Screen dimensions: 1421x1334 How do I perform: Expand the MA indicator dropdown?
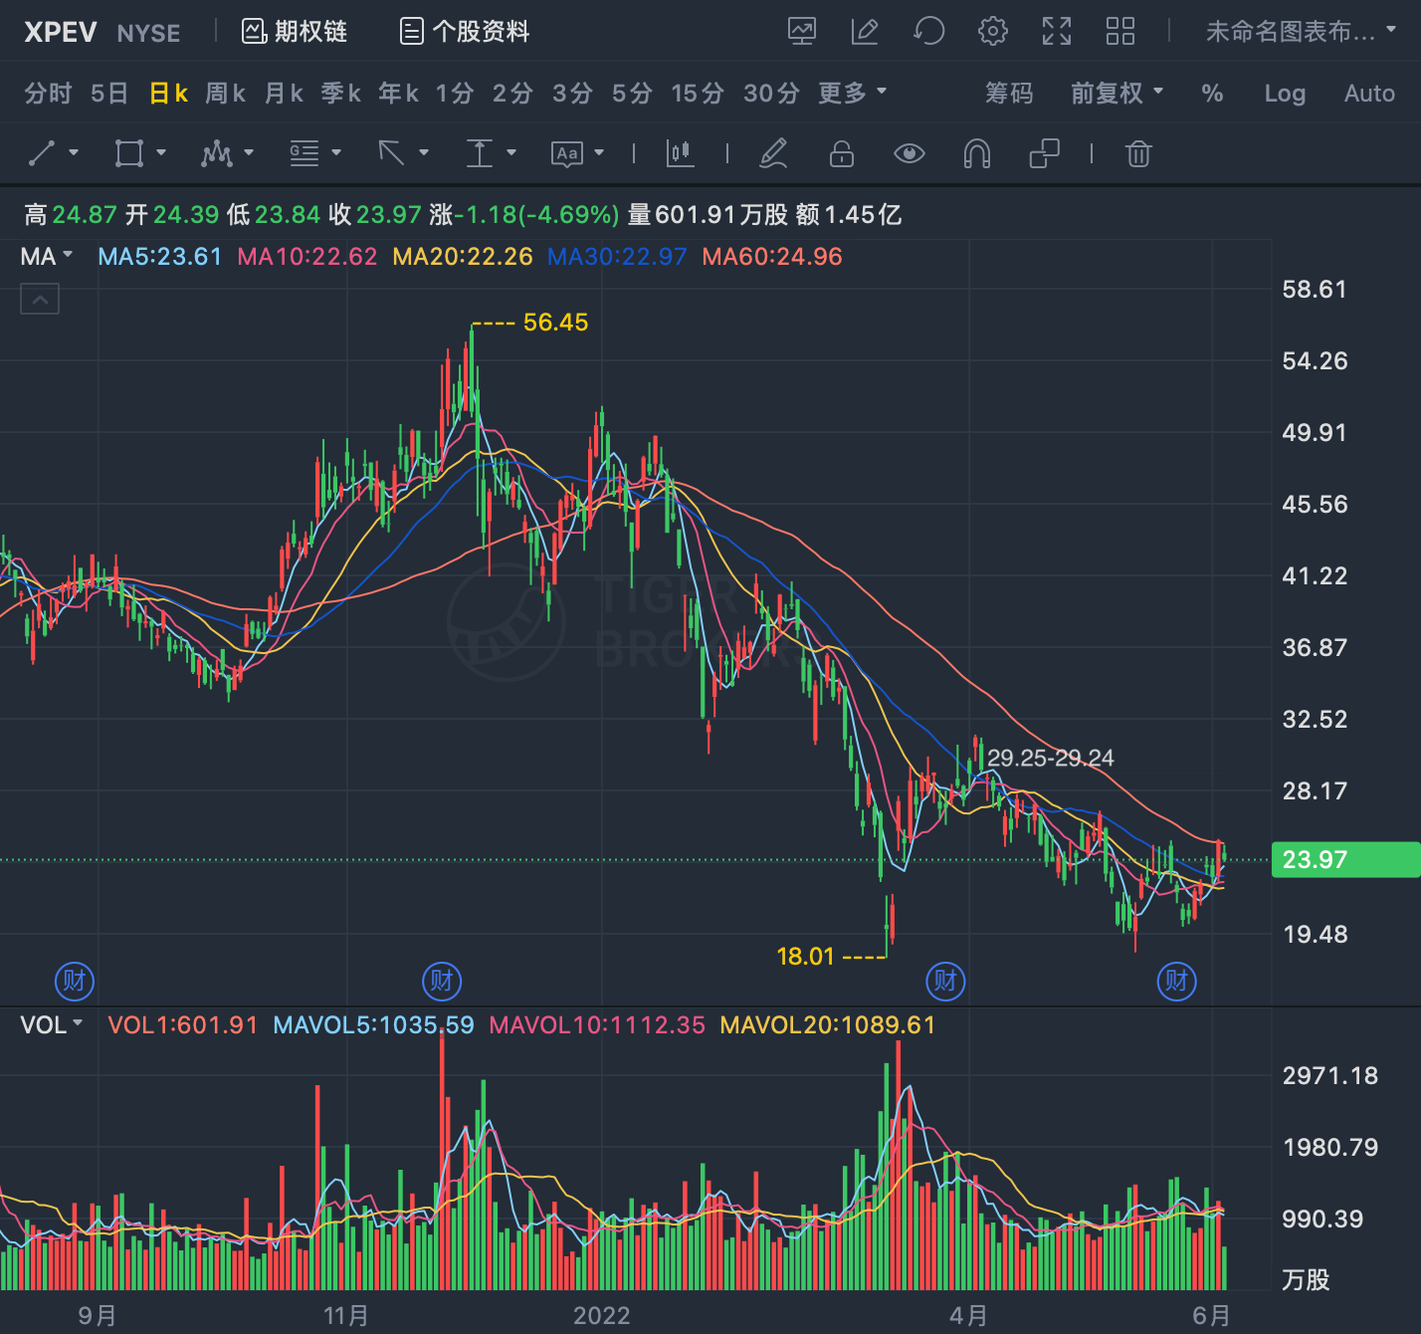click(x=47, y=257)
